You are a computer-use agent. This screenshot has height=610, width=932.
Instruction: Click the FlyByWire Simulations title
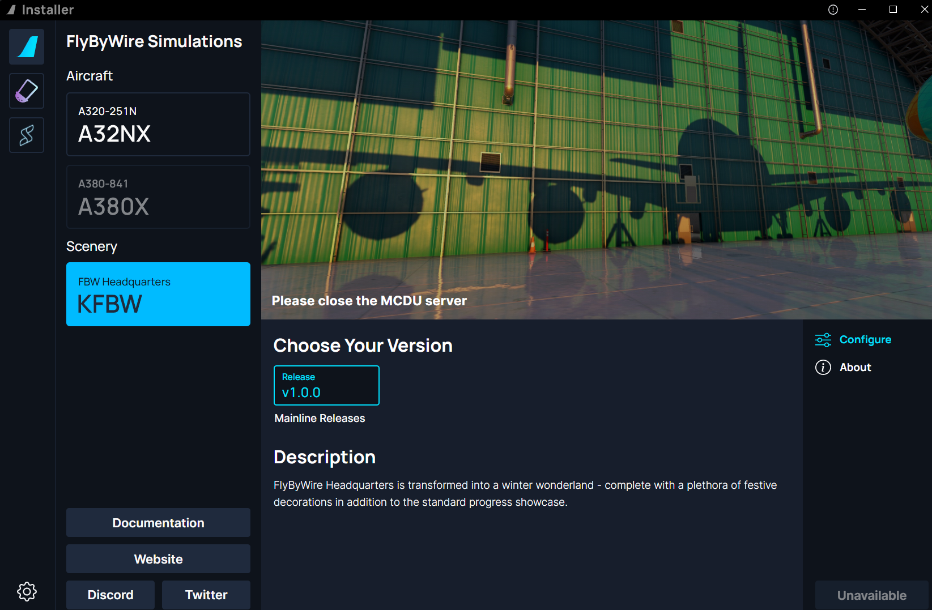coord(154,41)
